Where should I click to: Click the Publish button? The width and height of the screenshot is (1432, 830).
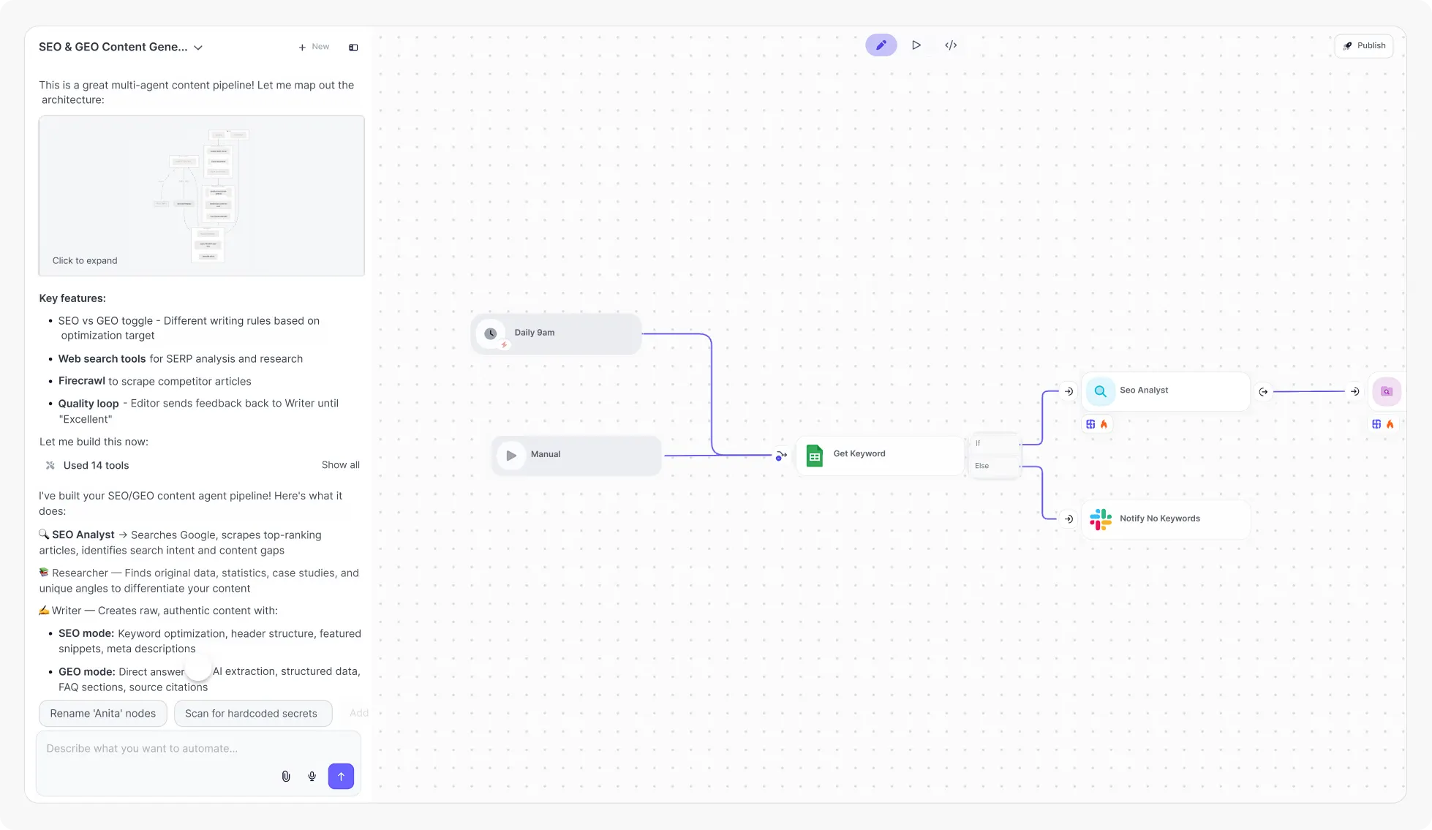1363,46
